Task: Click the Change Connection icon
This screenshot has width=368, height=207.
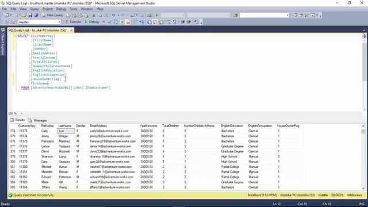Action: (x=13, y=22)
